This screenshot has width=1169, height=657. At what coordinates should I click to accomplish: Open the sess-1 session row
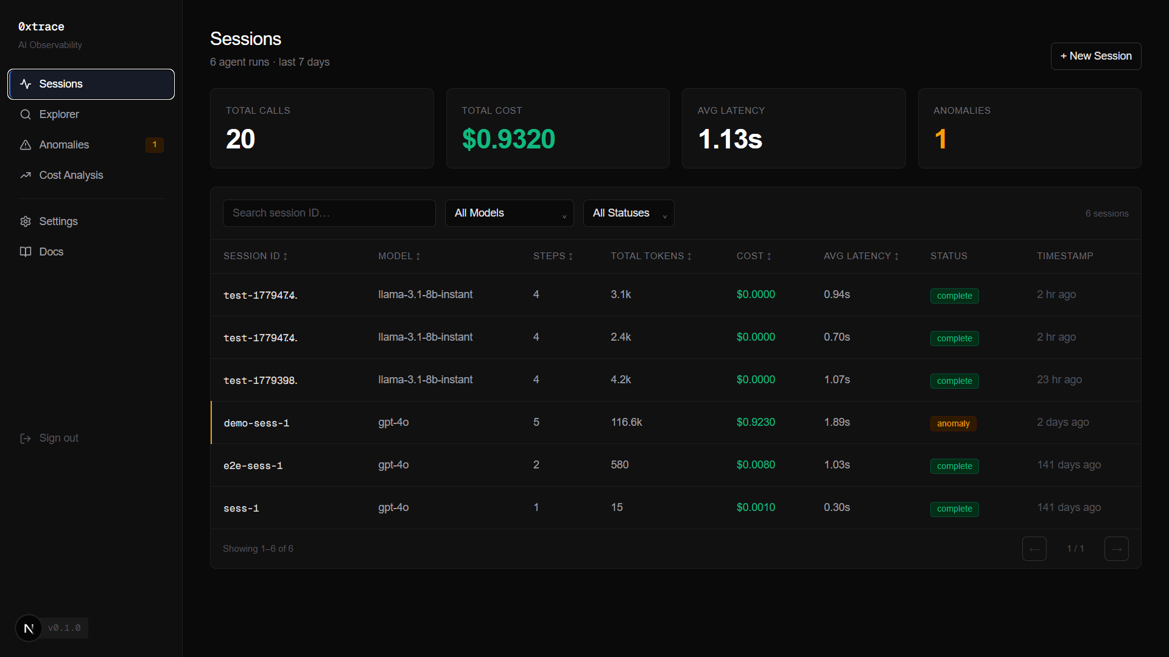(676, 508)
